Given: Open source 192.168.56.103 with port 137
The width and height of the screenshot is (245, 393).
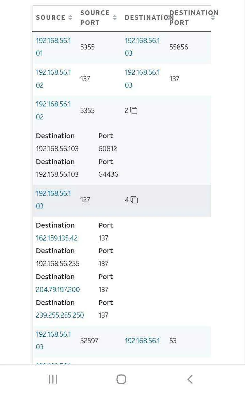Looking at the screenshot, I should tap(53, 200).
